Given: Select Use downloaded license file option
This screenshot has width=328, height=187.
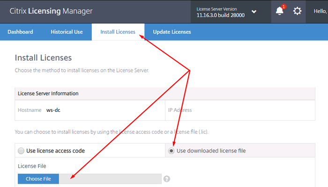Looking at the screenshot, I should [171, 151].
